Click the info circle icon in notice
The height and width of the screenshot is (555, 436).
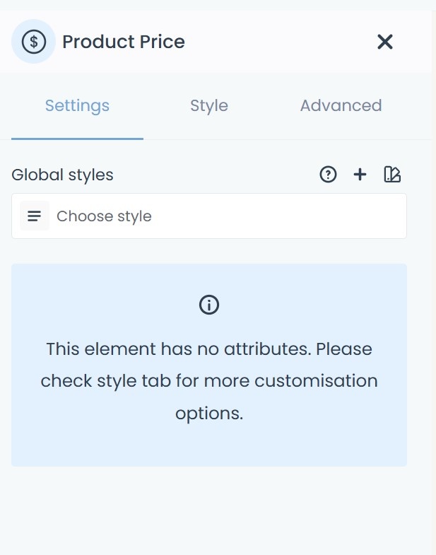click(209, 305)
